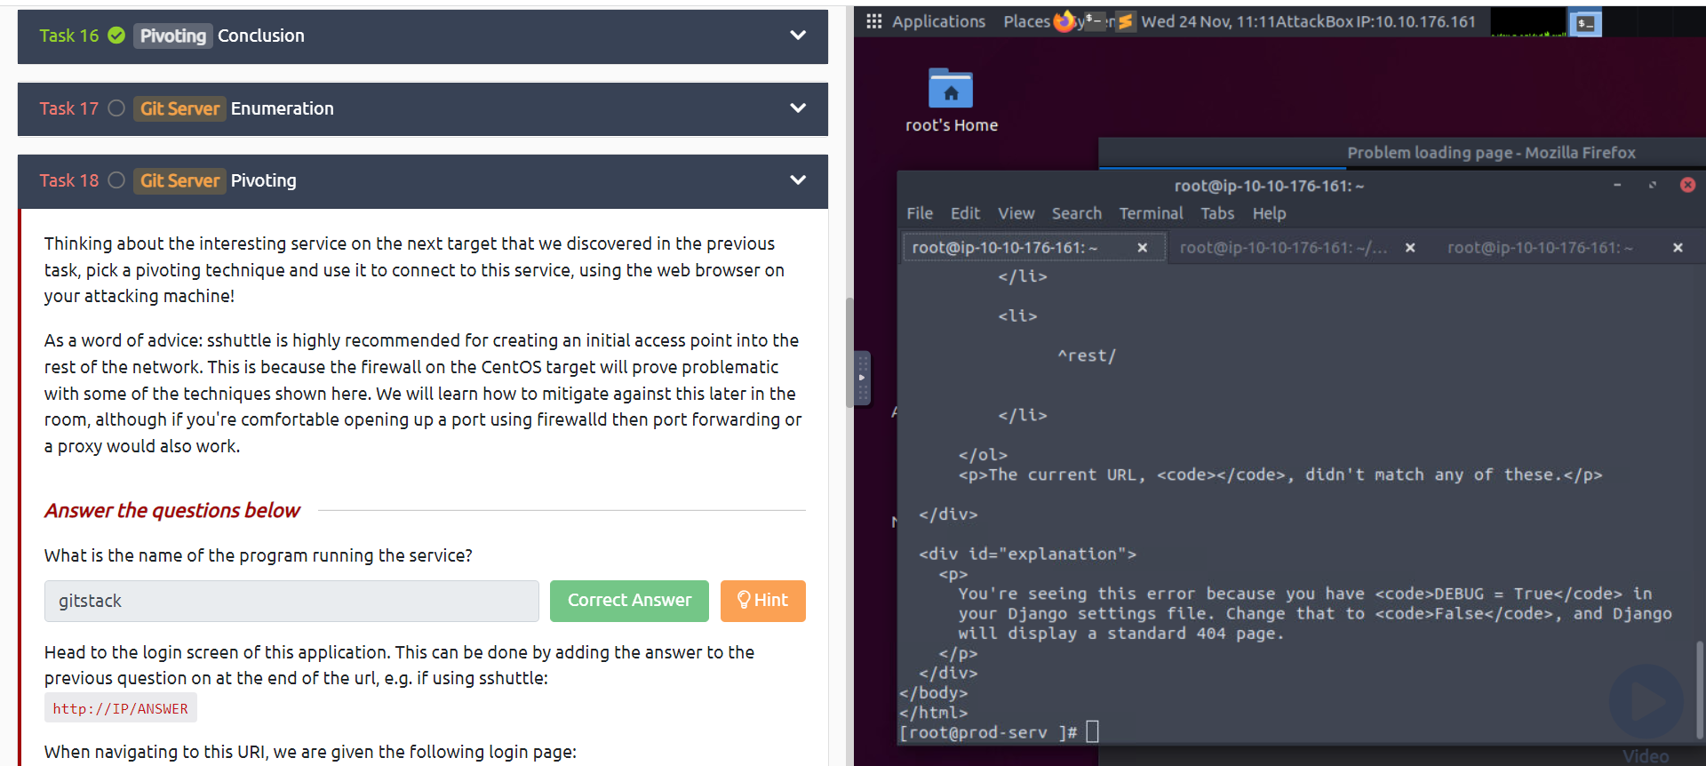Maximize the terminal window

[1653, 185]
